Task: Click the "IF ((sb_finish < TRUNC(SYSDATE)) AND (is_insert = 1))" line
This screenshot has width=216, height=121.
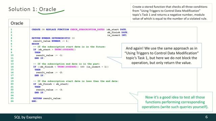Action: pos(71,67)
